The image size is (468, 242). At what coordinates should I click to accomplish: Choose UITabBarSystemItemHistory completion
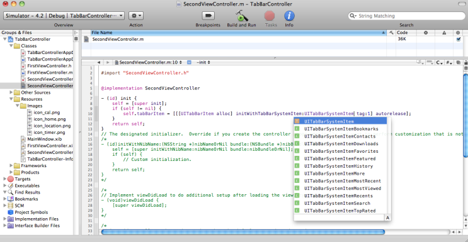(x=340, y=166)
